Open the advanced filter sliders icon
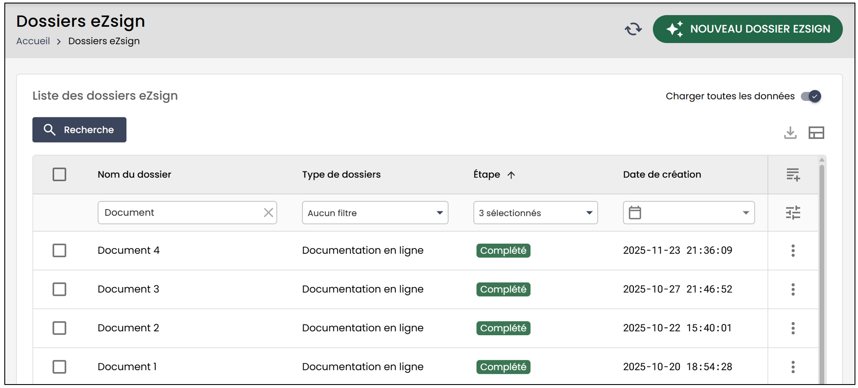This screenshot has width=858, height=388. (x=793, y=213)
